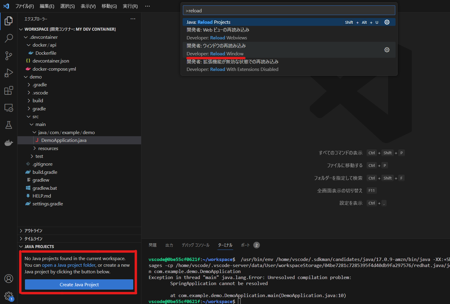Open the Search view in the activity bar
Viewport: 450px width, 304px height.
coord(9,38)
